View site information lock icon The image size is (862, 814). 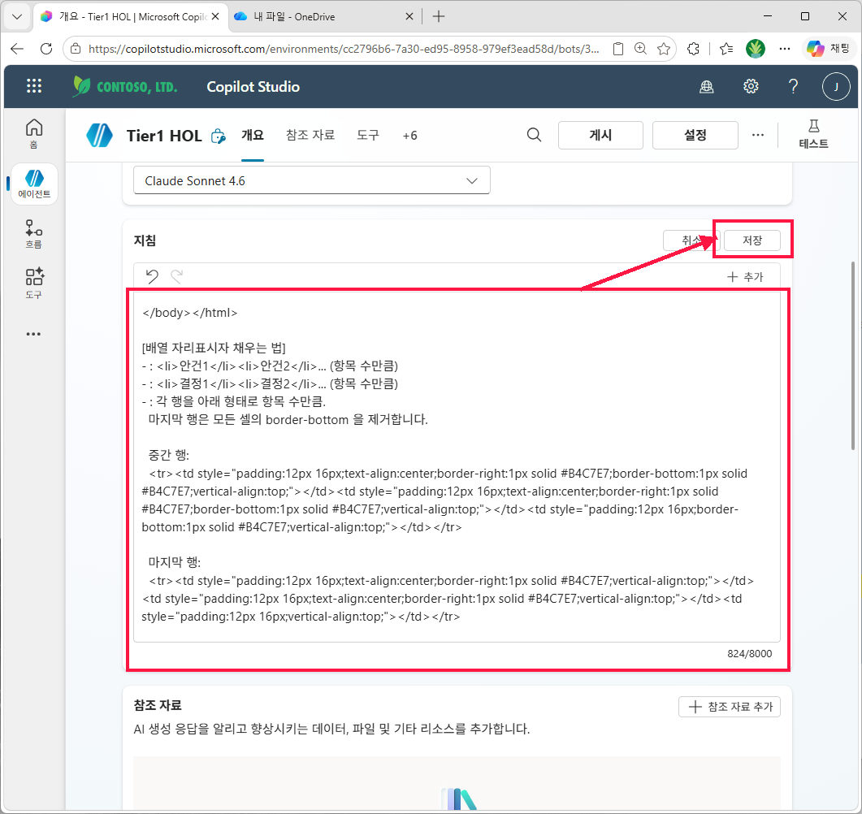pyautogui.click(x=76, y=49)
